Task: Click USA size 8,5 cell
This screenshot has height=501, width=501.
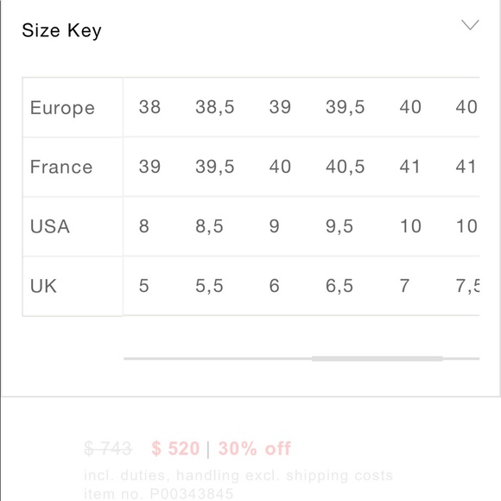Action: pyautogui.click(x=209, y=226)
